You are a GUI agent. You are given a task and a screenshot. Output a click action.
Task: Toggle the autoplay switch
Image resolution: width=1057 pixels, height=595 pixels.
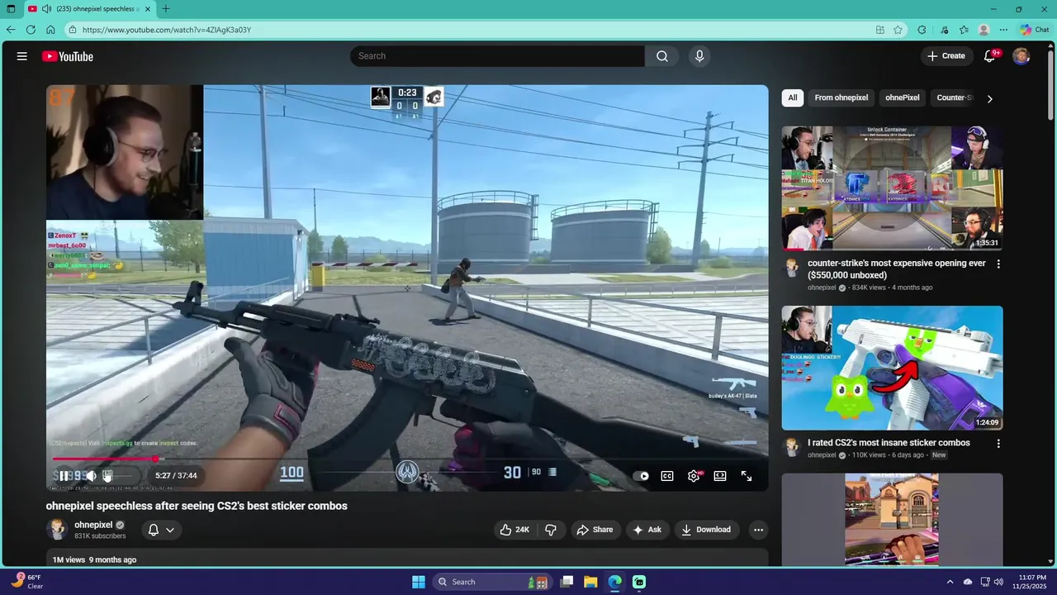tap(641, 476)
